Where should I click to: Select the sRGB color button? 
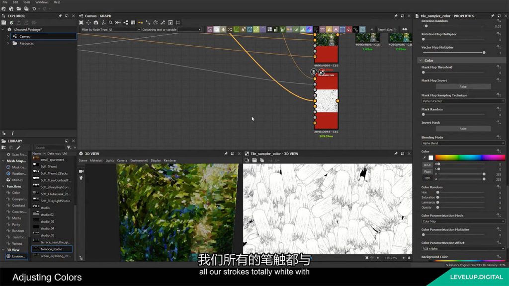pos(427,165)
